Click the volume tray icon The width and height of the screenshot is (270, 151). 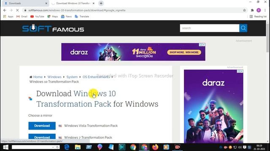point(240,147)
